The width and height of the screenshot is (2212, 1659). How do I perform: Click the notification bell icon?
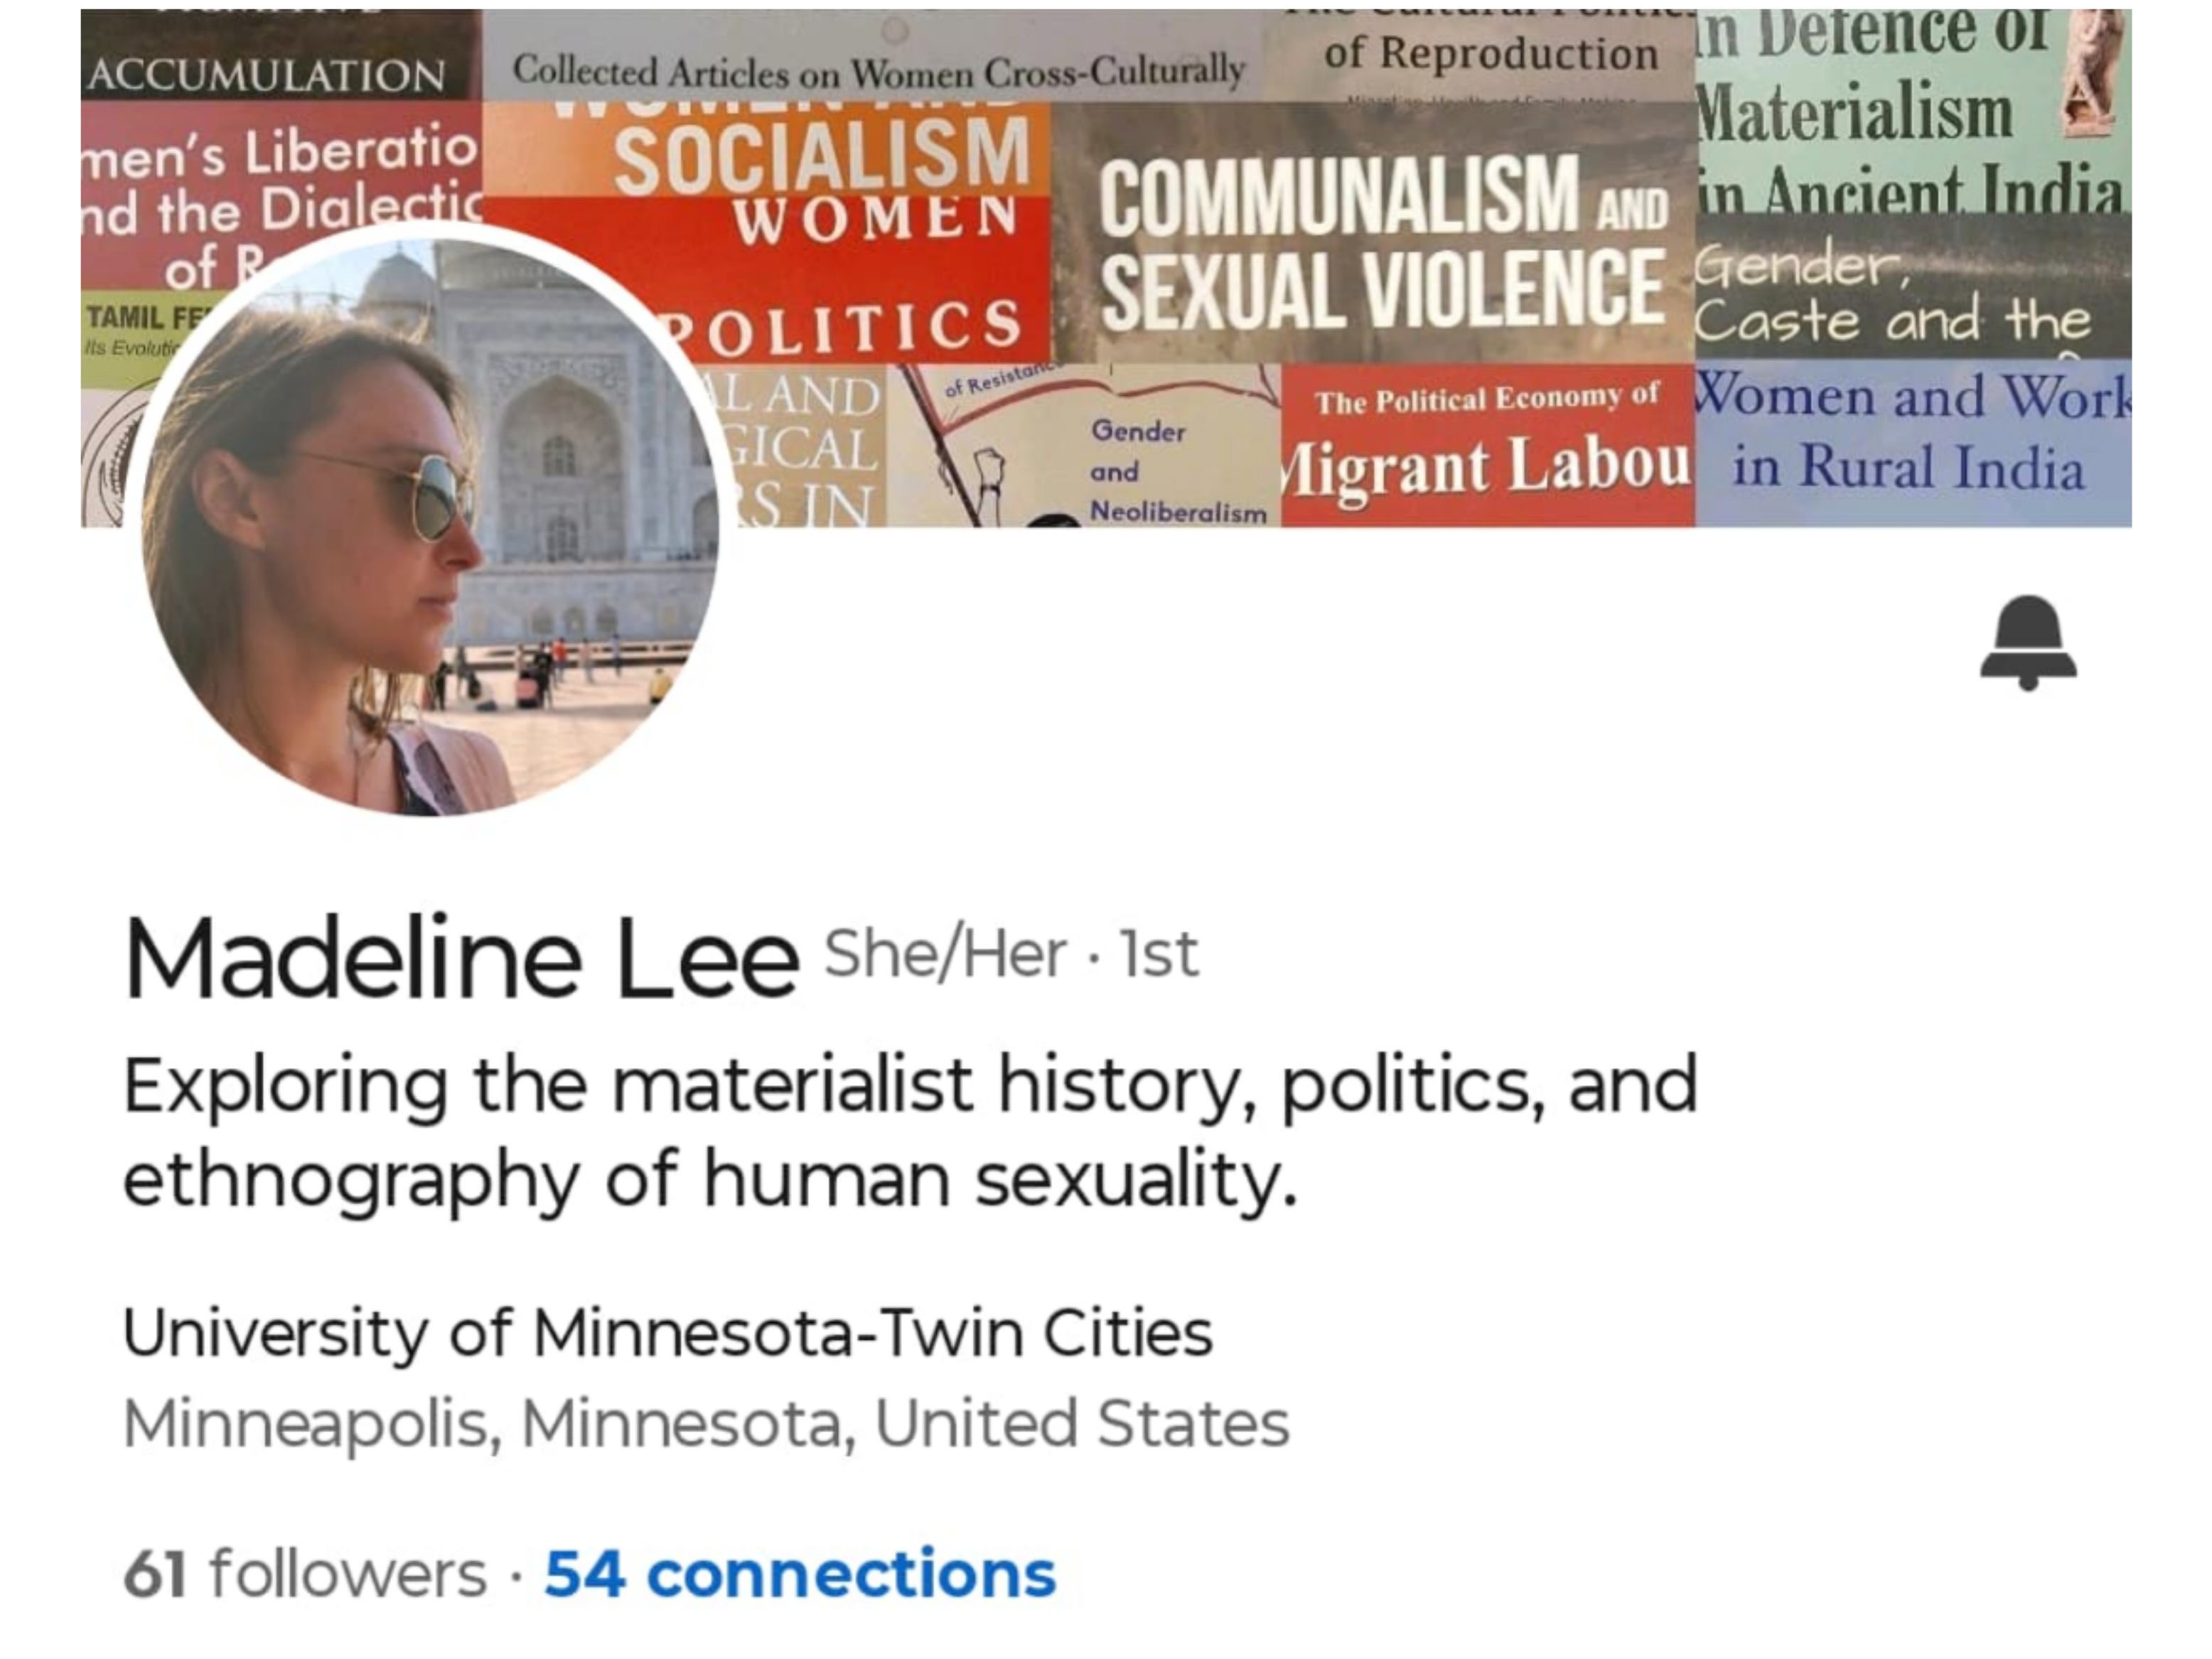click(x=2027, y=642)
